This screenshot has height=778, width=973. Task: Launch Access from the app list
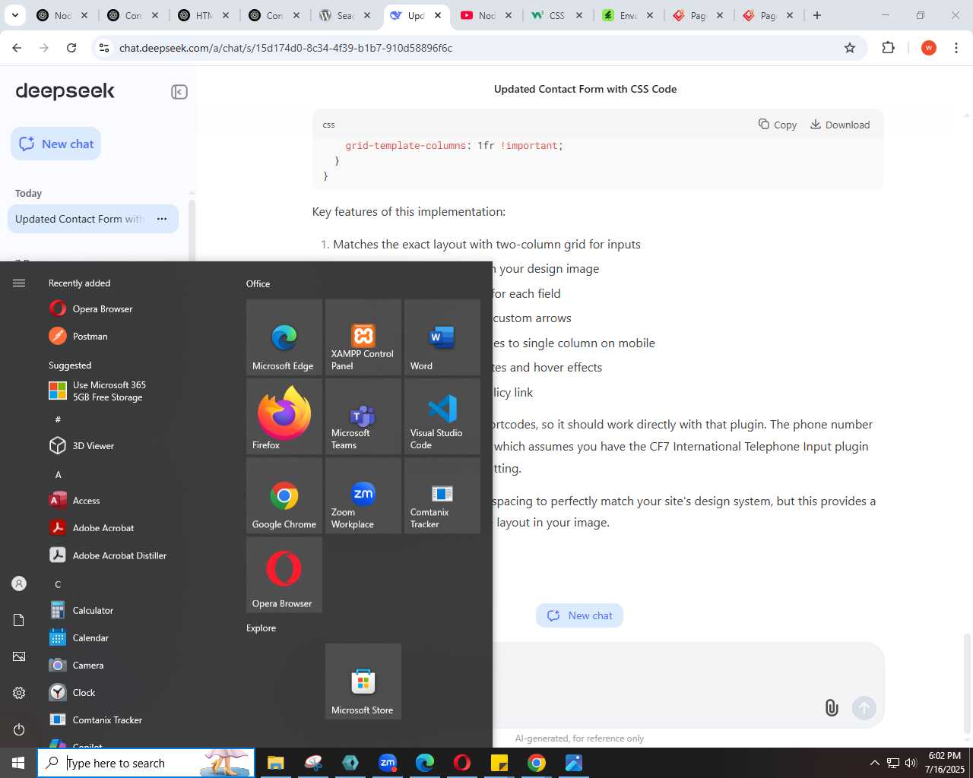pyautogui.click(x=137, y=500)
